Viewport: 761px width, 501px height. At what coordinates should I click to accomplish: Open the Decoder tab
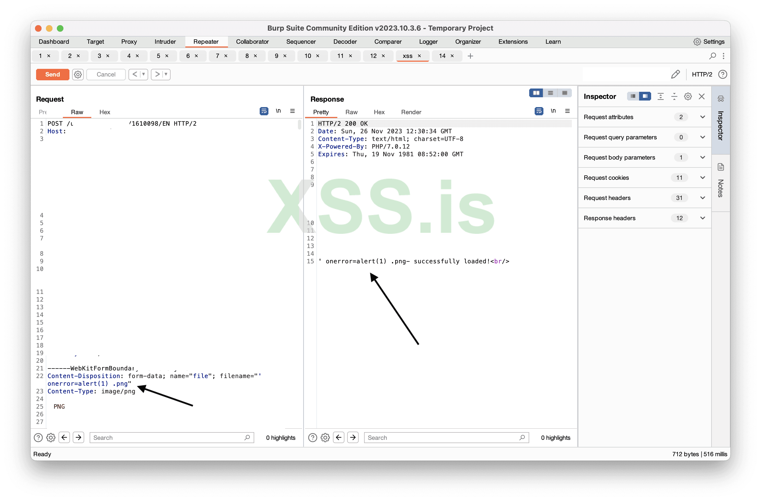[x=345, y=42]
